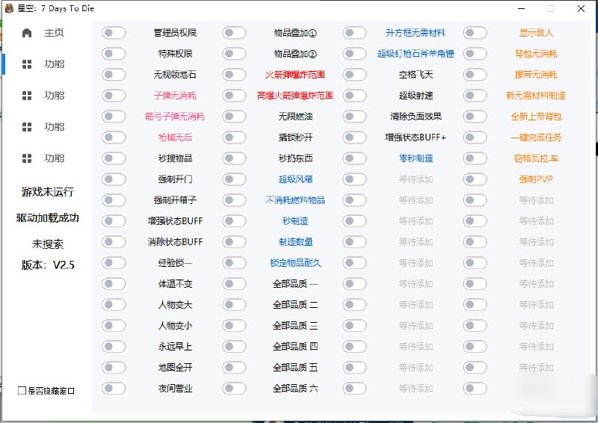The height and width of the screenshot is (423, 598).
Task: Click the 全部品质 五 label
Action: coord(295,367)
